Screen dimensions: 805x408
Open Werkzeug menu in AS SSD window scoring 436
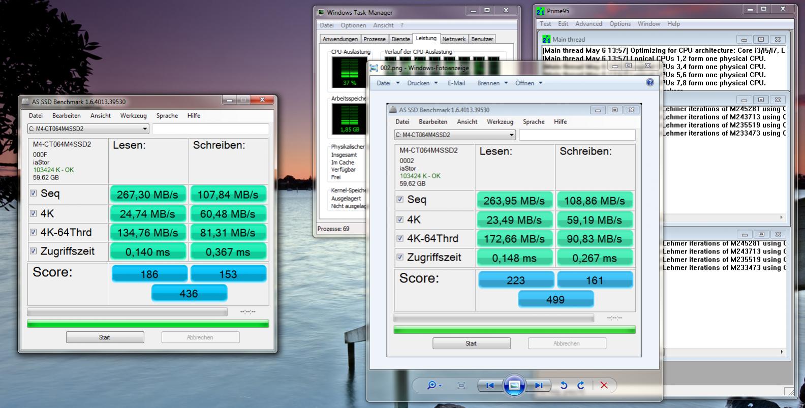[x=133, y=115]
